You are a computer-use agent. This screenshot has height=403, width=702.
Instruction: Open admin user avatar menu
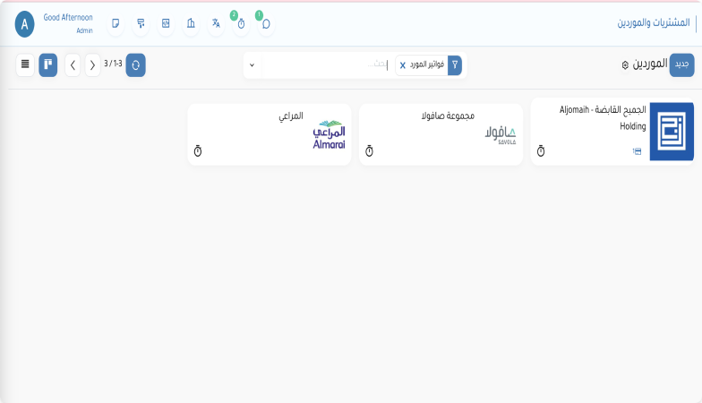click(25, 24)
